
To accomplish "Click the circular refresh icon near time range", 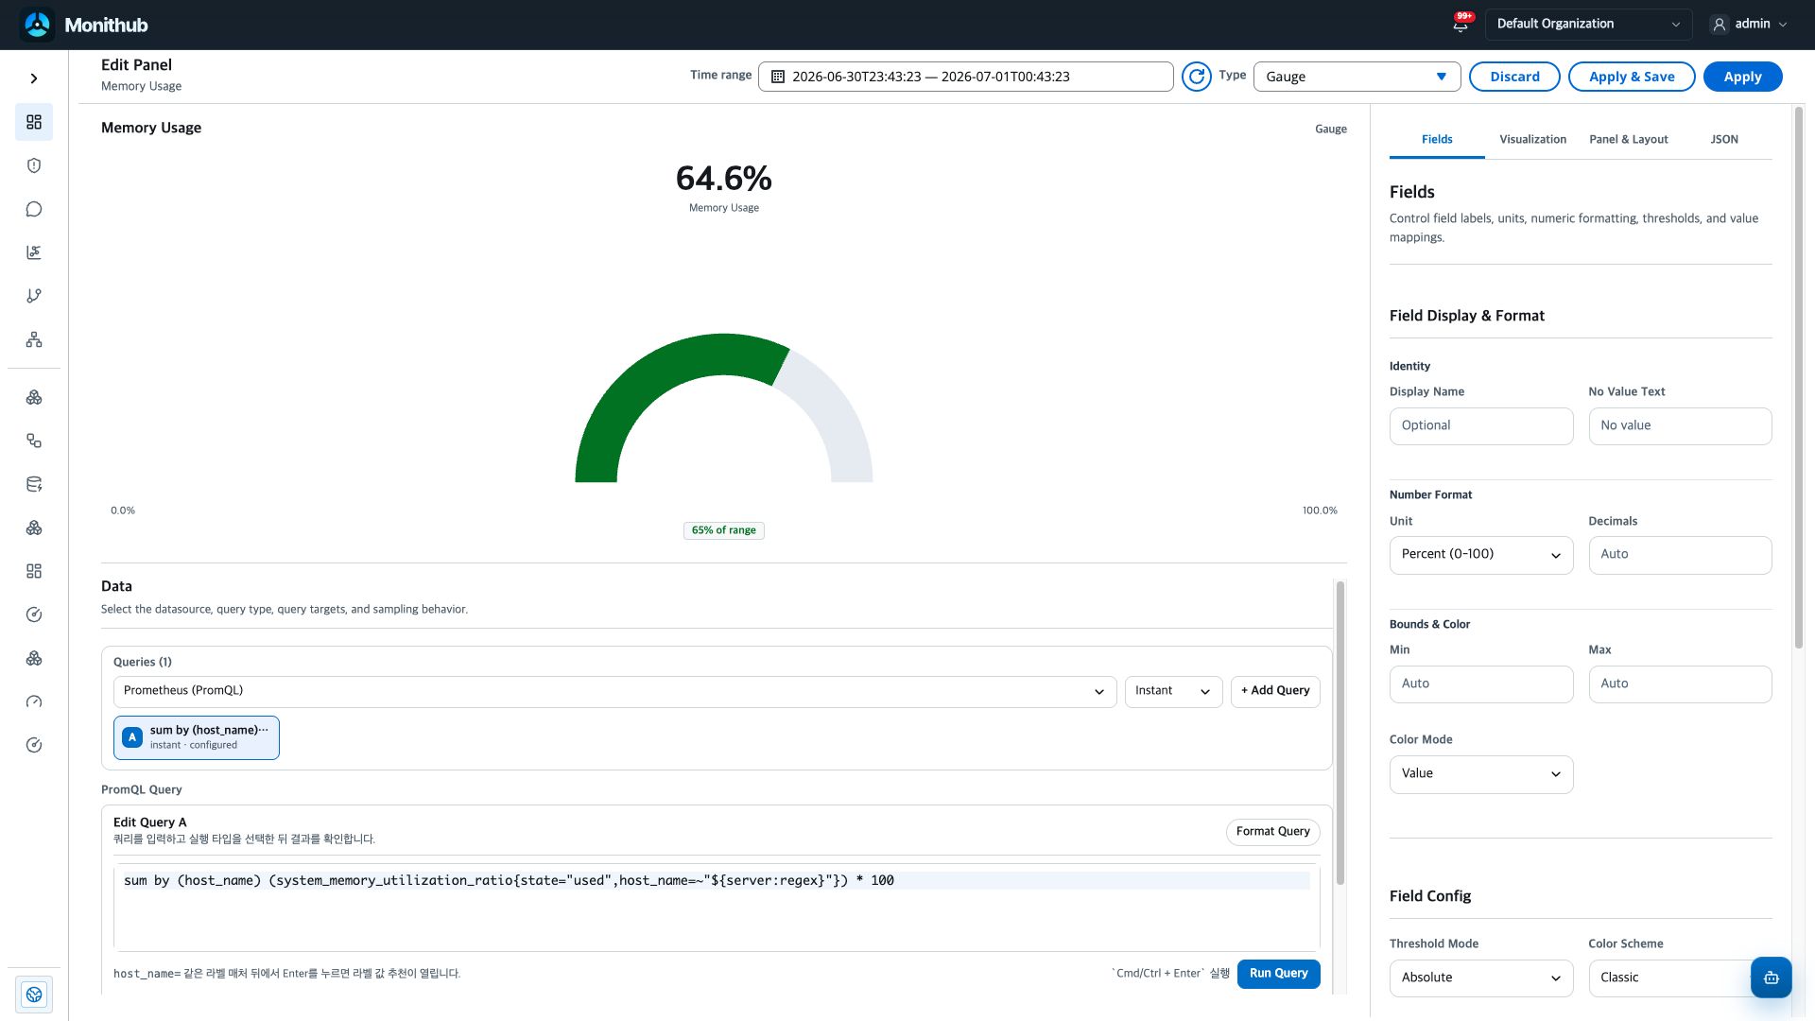I will tap(1197, 77).
